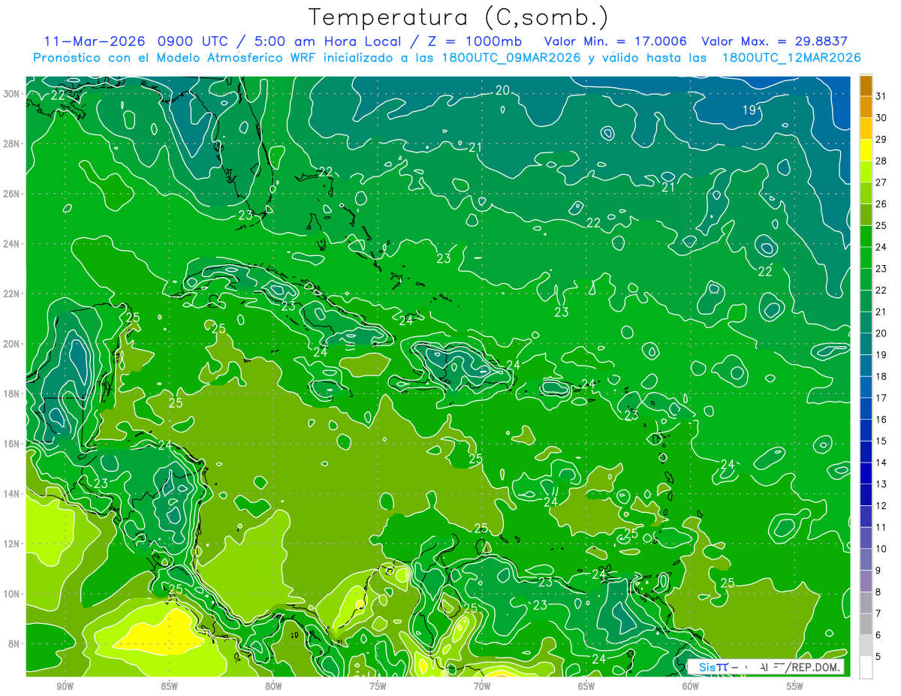Click latitude axis label '10N'

12,594
